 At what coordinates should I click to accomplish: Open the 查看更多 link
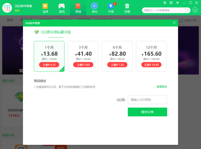click(162, 87)
